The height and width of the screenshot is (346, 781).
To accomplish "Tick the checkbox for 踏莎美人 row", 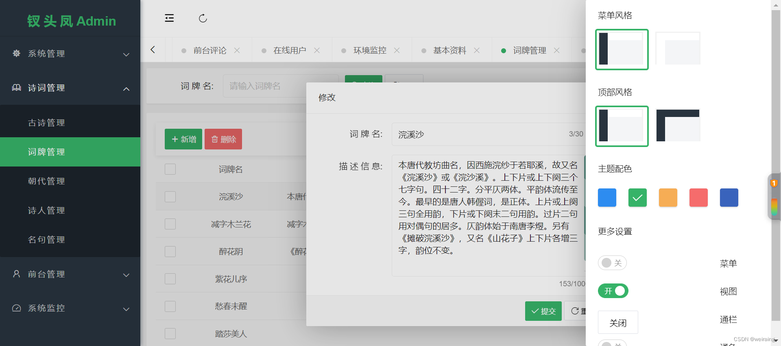I will [x=170, y=333].
